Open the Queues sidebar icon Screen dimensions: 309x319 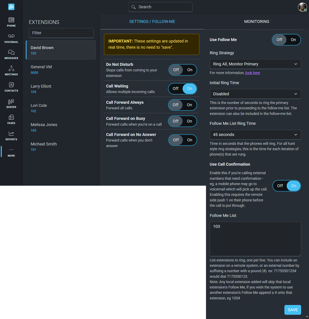coord(11,103)
